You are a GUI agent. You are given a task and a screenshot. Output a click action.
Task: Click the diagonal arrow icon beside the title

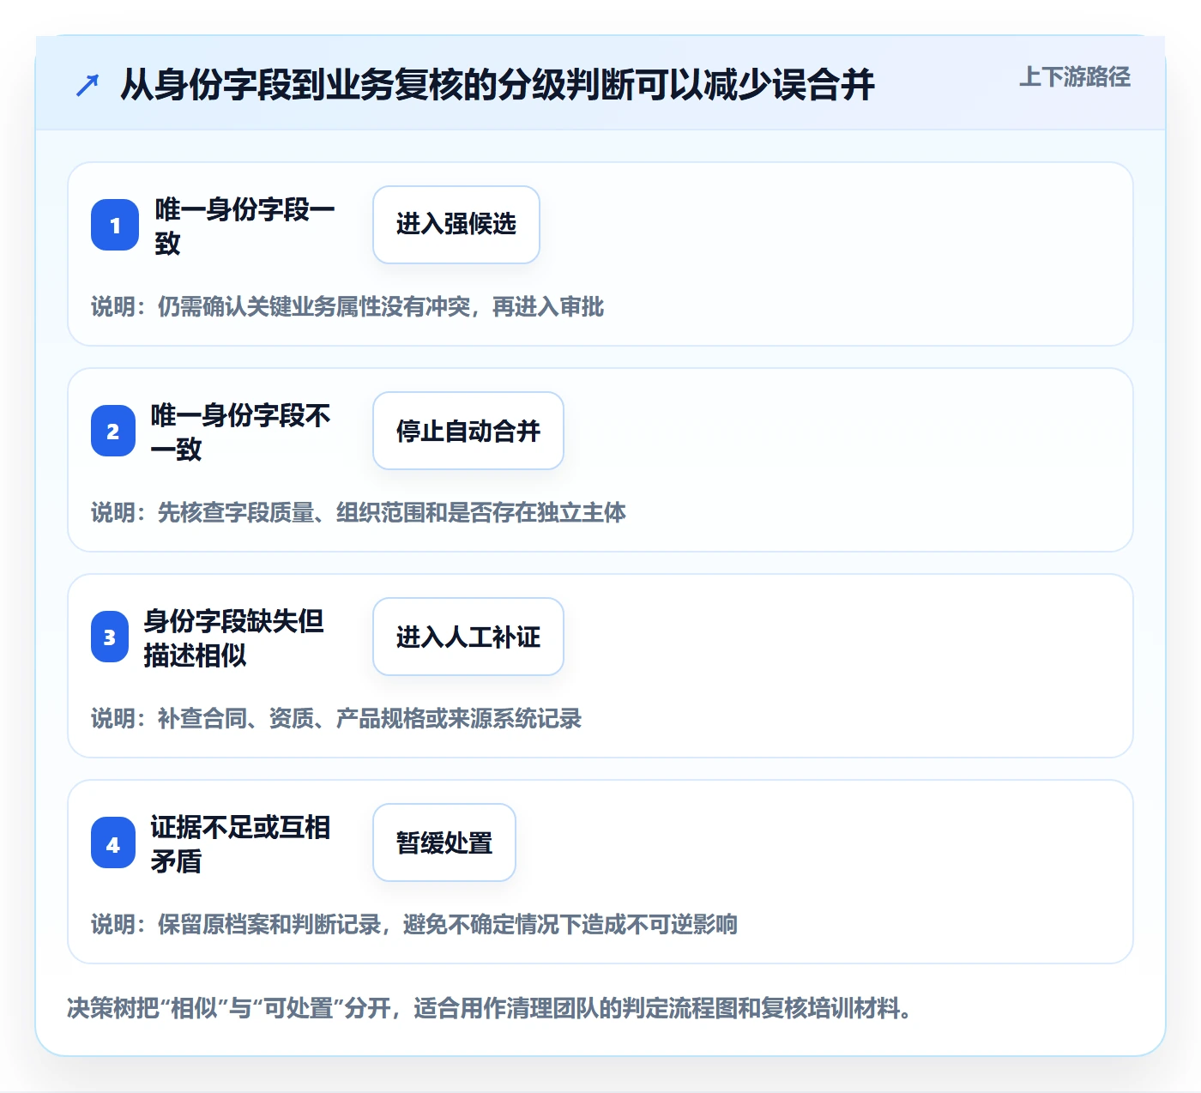[88, 85]
